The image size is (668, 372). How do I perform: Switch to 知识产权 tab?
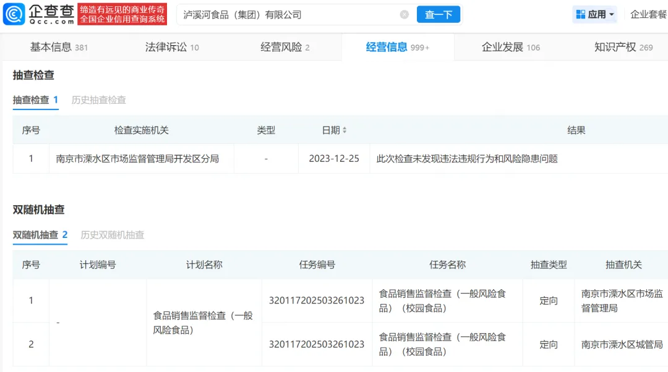pos(623,47)
